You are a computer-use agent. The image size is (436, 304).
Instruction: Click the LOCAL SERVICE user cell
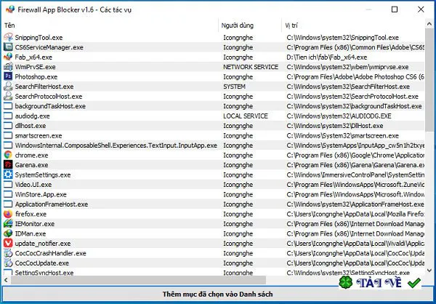[x=246, y=116]
